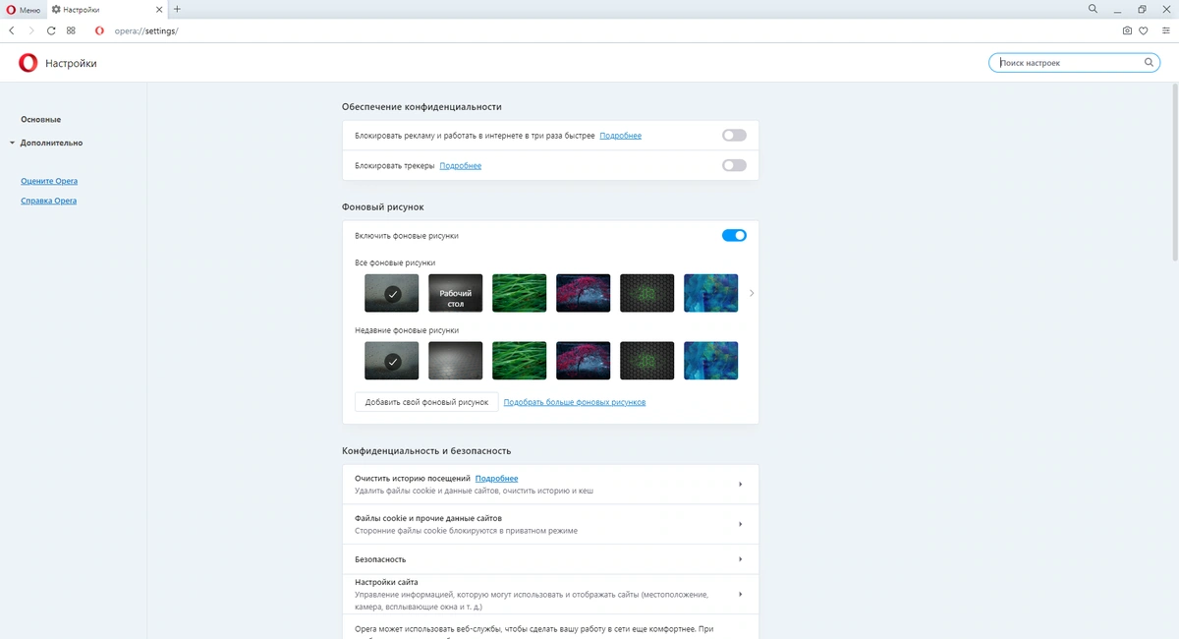The image size is (1179, 639).
Task: Enable the Блокировать трекеры toggle
Action: point(734,165)
